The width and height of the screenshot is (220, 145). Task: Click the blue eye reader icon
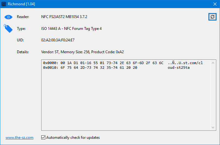[8, 17]
